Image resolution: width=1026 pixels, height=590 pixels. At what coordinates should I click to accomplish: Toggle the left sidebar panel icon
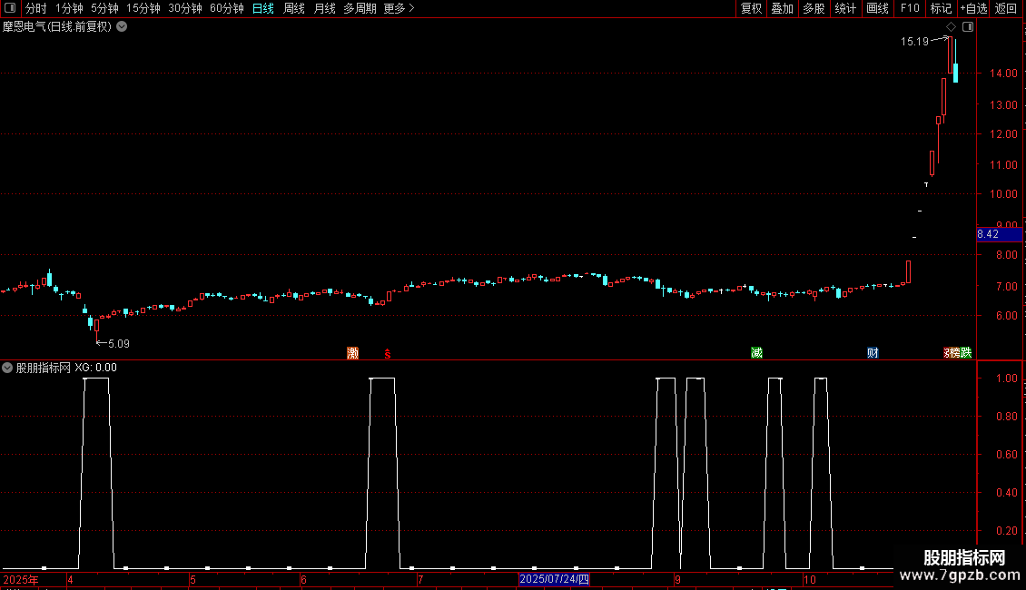pos(10,8)
